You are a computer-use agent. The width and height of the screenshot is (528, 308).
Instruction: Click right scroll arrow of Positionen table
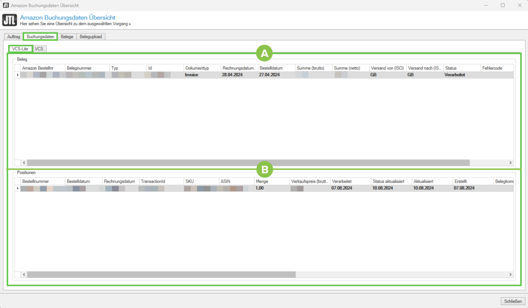[511, 275]
